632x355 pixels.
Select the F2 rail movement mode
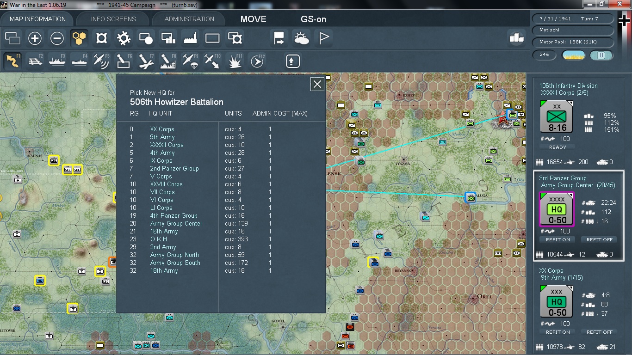35,61
